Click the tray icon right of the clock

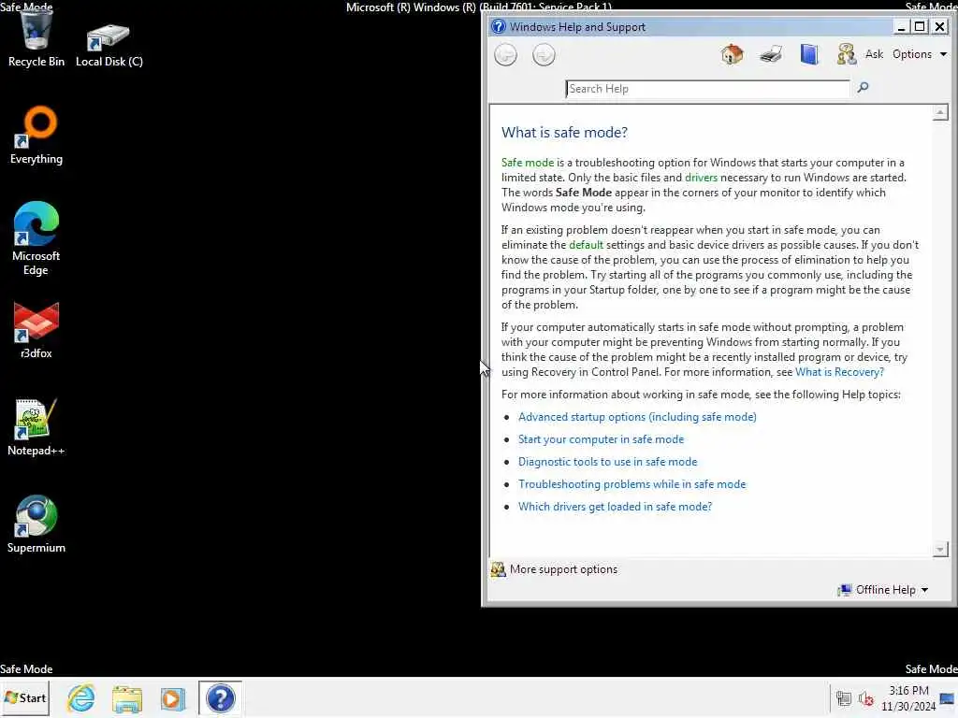(948, 698)
